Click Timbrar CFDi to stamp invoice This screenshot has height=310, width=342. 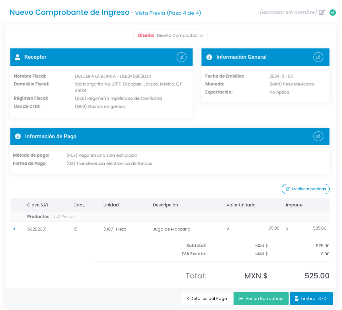tap(311, 299)
